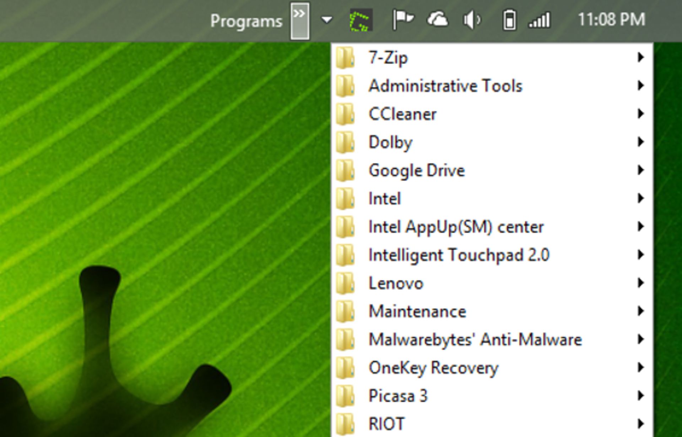Toggle the Programs toolbar chevron button
Image resolution: width=682 pixels, height=437 pixels.
(x=300, y=21)
